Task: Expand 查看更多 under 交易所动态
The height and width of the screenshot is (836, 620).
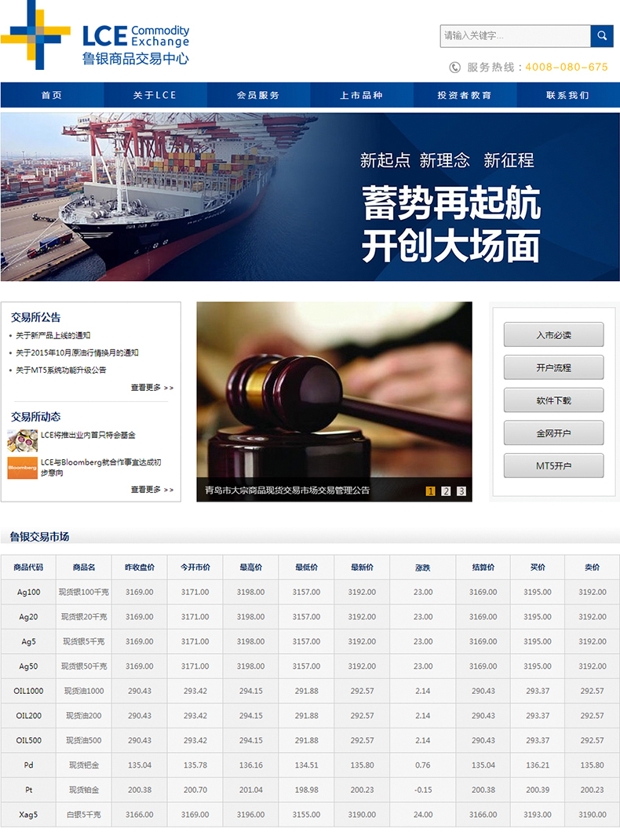Action: [151, 490]
